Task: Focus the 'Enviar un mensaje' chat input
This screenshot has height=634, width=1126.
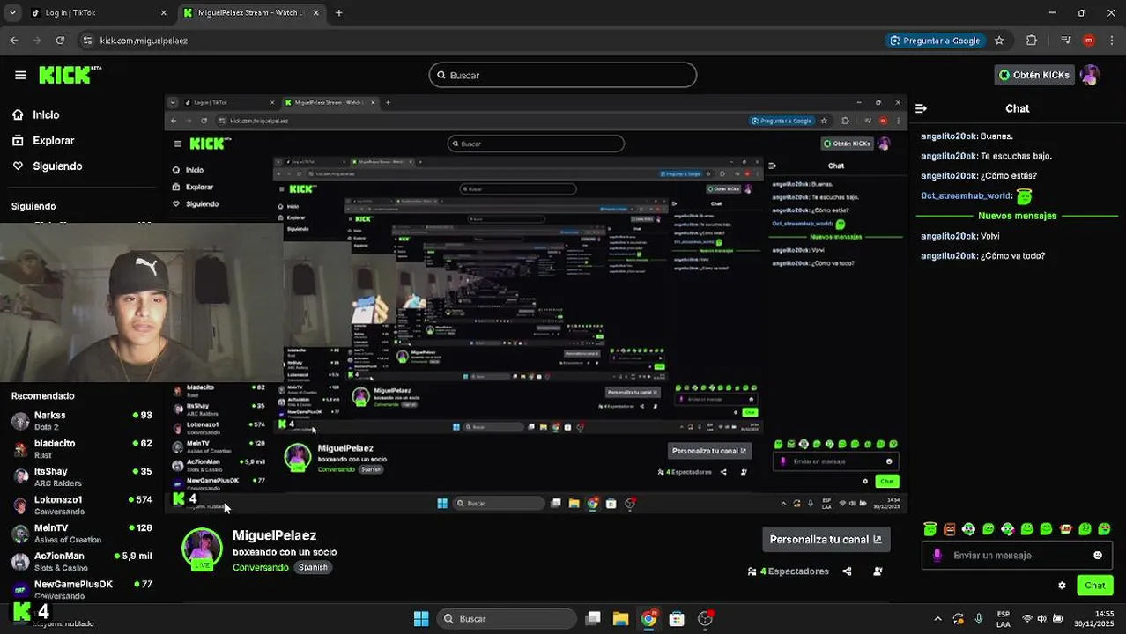Action: [x=1016, y=556]
